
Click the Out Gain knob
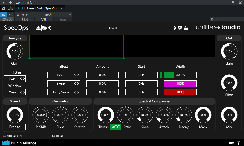(x=229, y=51)
